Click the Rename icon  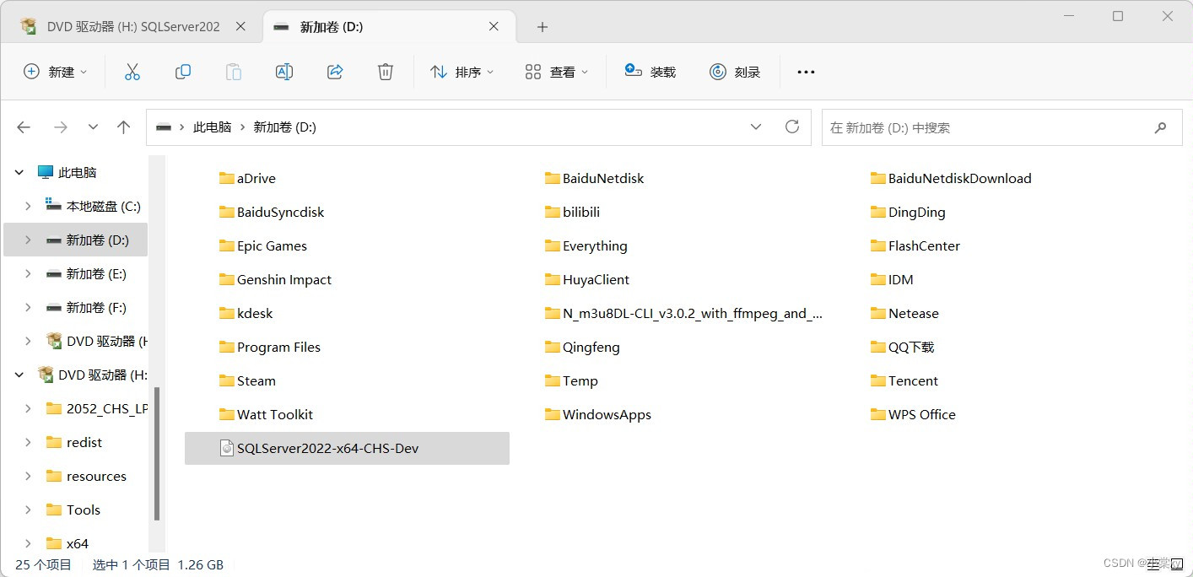coord(284,72)
